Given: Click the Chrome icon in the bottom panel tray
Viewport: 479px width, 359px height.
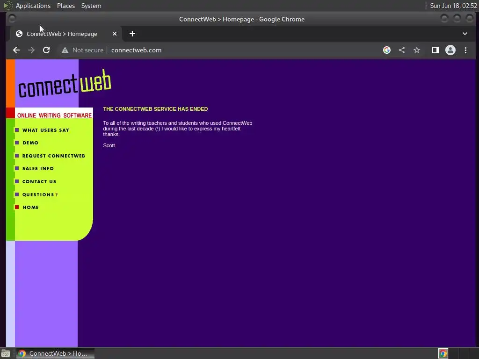Looking at the screenshot, I should point(443,353).
